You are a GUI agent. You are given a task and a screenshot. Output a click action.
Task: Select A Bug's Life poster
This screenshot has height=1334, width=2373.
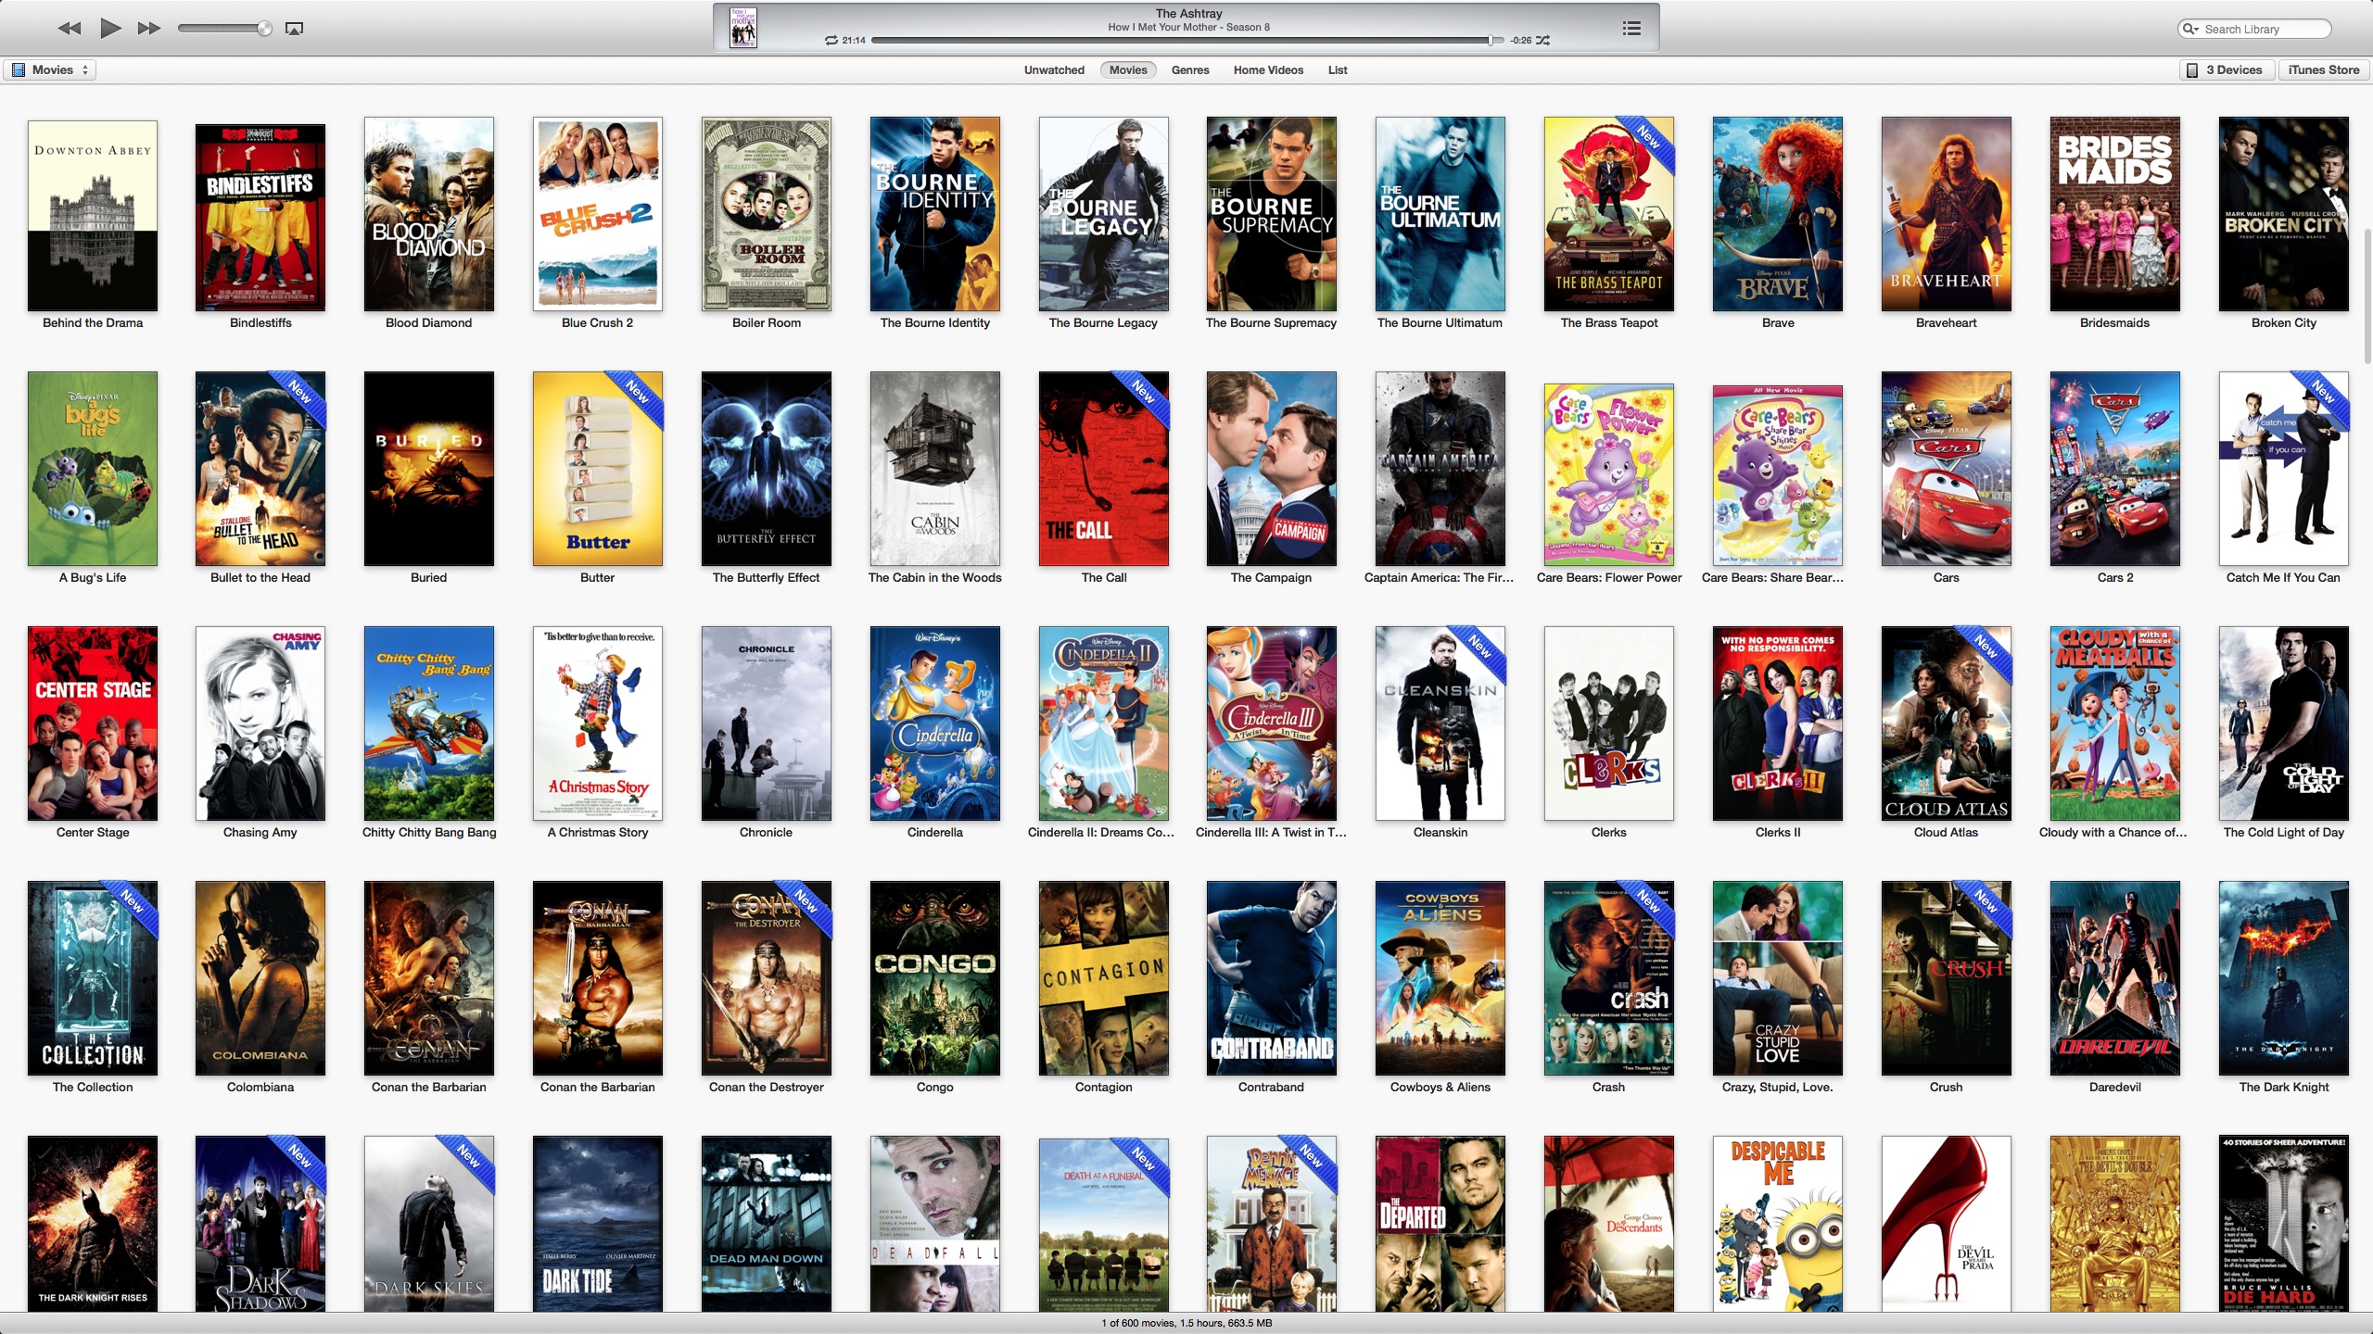(93, 469)
